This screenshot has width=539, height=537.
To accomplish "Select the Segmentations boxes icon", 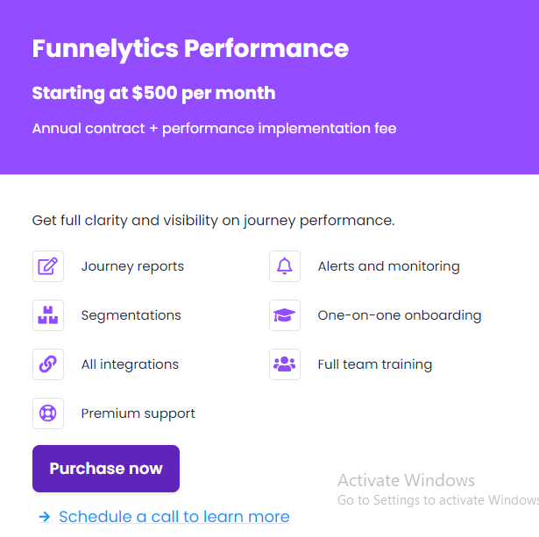I will tap(48, 315).
